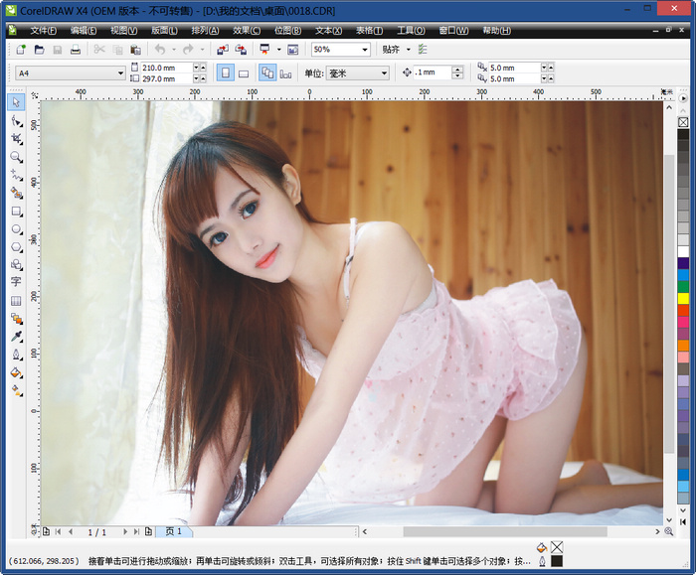Expand the Application Launcher arrow

click(x=278, y=50)
